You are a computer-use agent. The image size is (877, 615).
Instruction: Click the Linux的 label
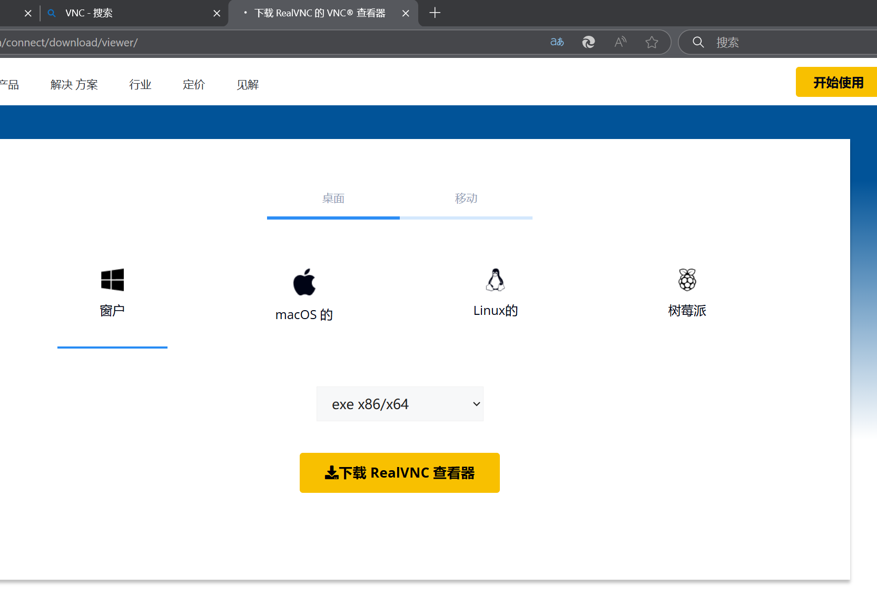[496, 311]
